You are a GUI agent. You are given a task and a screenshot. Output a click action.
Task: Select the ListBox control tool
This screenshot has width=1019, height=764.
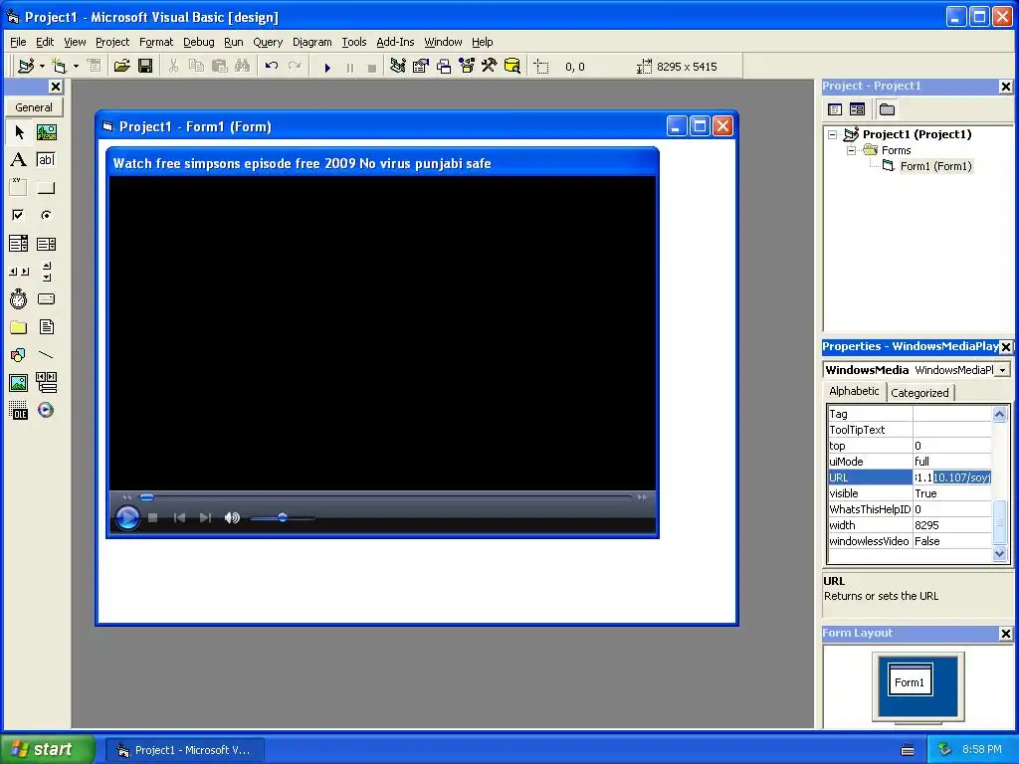46,244
